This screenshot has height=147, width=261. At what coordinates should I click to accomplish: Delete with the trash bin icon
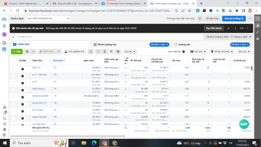tap(104, 52)
